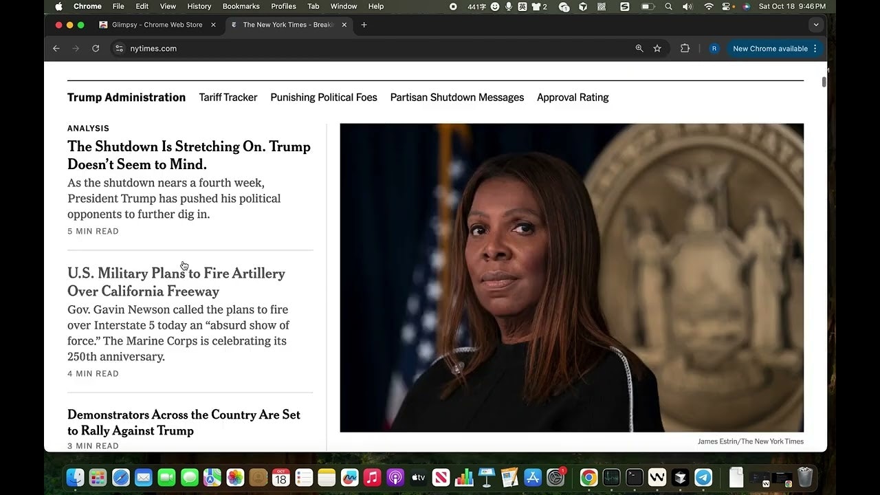Screen dimensions: 880x495
Task: Expand the Chrome tab search chevron
Action: point(816,25)
